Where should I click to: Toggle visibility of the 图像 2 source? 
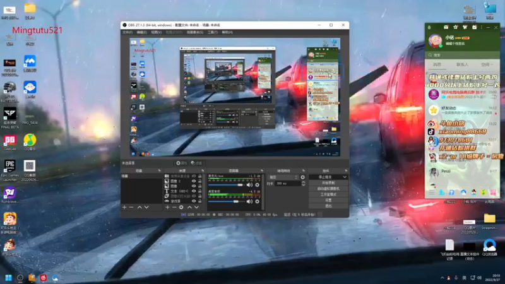[194, 181]
